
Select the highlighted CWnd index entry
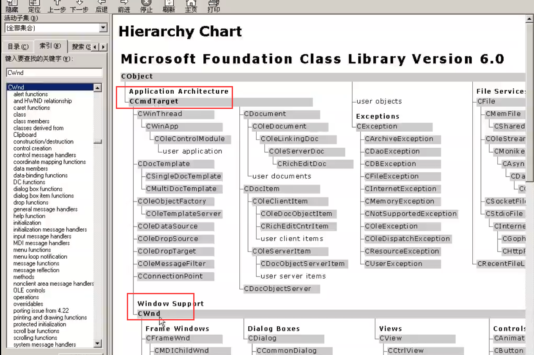pyautogui.click(x=50, y=87)
